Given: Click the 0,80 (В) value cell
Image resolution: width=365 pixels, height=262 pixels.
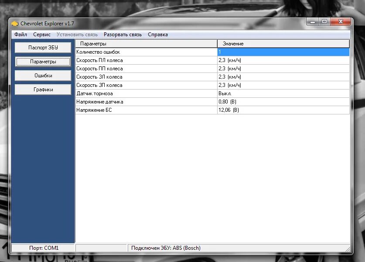Looking at the screenshot, I should click(283, 102).
